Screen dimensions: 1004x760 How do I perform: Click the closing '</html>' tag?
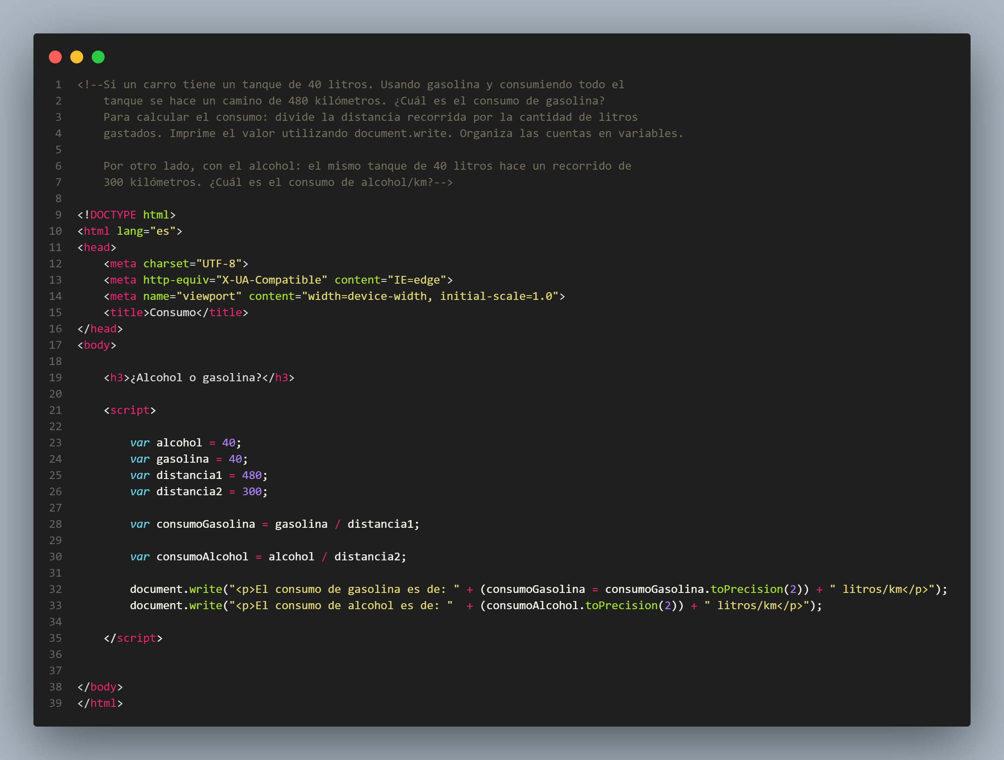[x=100, y=703]
